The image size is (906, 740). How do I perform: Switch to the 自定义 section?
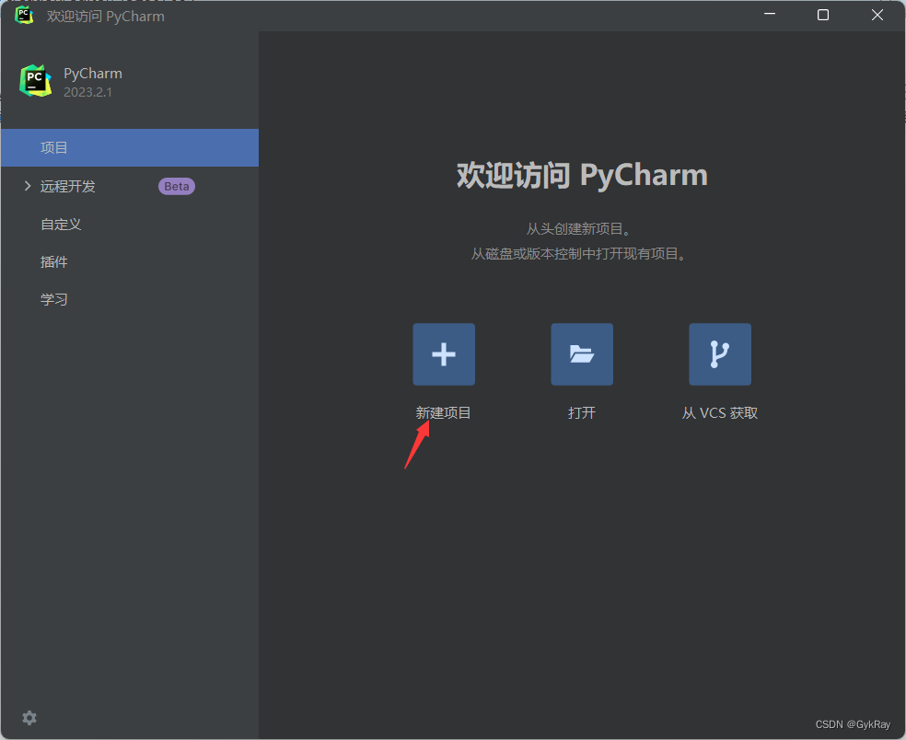pyautogui.click(x=61, y=225)
